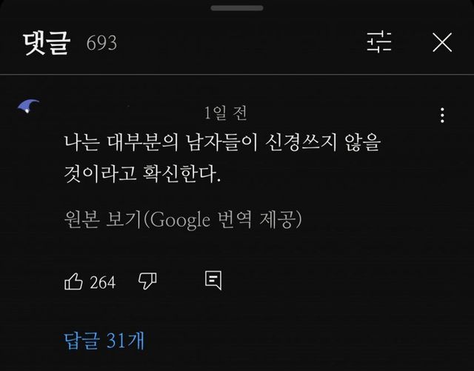Tap the hidden username area beside avatar
The height and width of the screenshot is (371, 474).
132,113
